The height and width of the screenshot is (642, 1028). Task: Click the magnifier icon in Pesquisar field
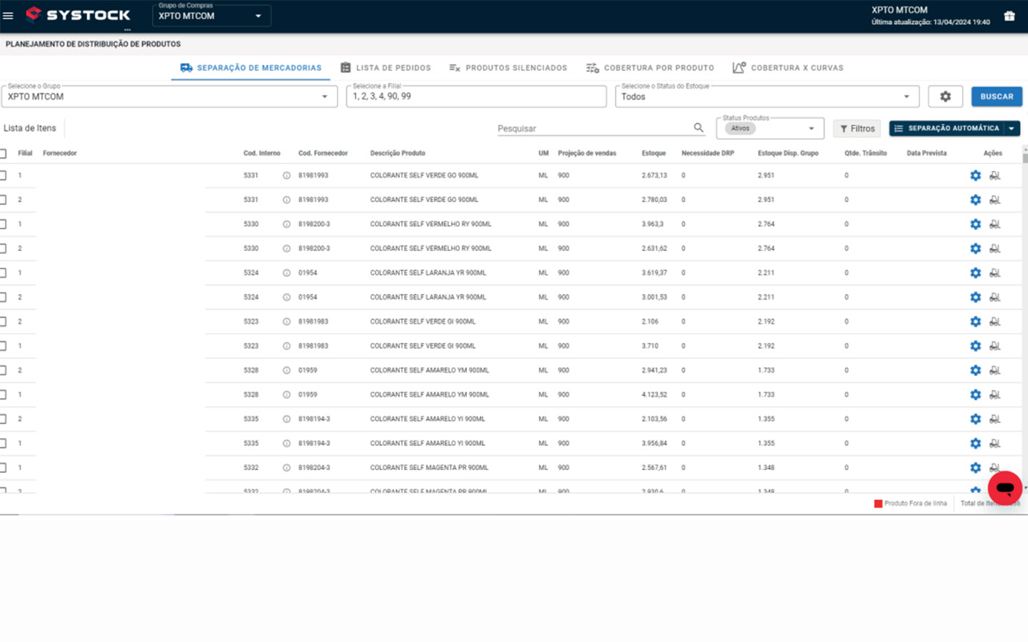click(x=698, y=128)
